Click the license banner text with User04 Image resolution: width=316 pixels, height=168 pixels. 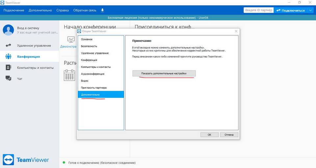pos(158,18)
